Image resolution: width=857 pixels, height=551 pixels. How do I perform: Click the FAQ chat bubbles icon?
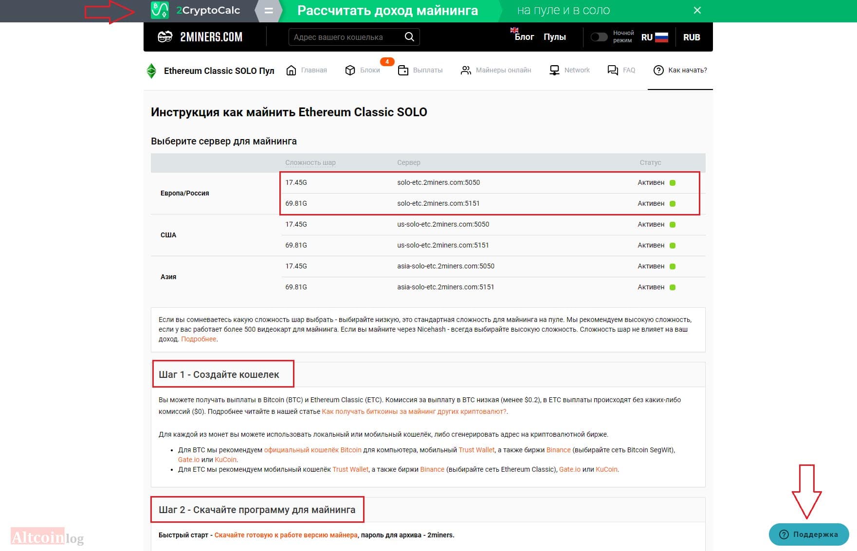click(613, 70)
